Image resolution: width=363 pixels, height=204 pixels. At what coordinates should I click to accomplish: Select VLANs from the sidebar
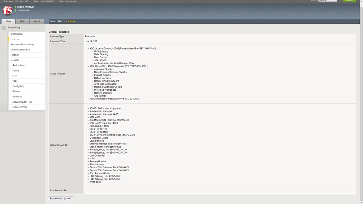[x=16, y=70]
